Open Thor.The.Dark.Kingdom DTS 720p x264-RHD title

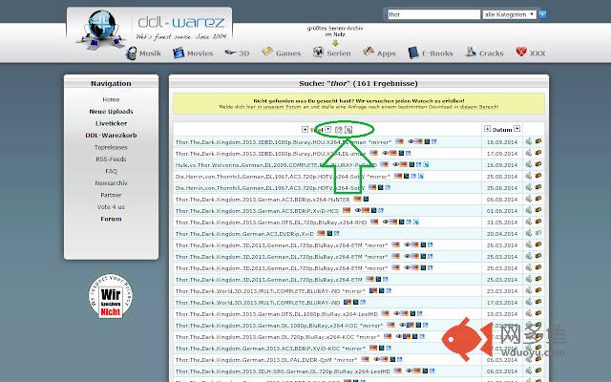coord(271,223)
